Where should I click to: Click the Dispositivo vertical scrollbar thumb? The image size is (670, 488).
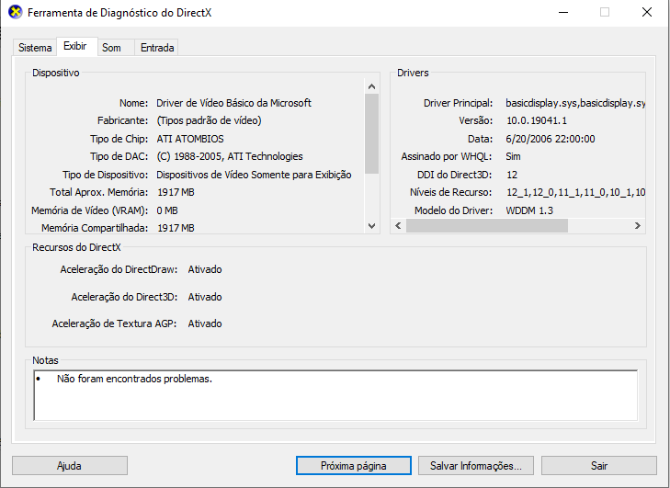click(x=371, y=134)
